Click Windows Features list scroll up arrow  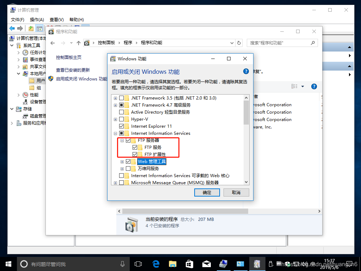click(x=246, y=98)
